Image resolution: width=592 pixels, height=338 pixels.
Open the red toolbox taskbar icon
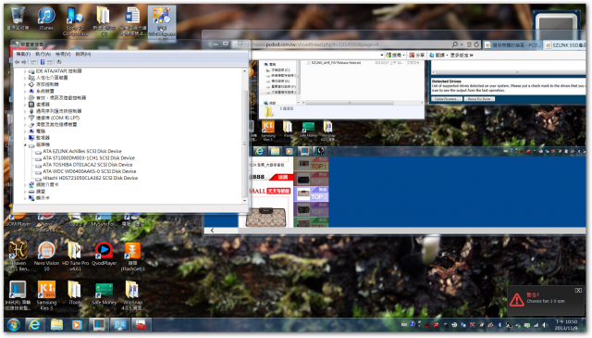pos(141,325)
